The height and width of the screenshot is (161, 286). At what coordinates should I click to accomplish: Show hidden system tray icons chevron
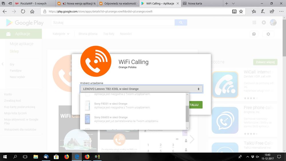point(248,157)
